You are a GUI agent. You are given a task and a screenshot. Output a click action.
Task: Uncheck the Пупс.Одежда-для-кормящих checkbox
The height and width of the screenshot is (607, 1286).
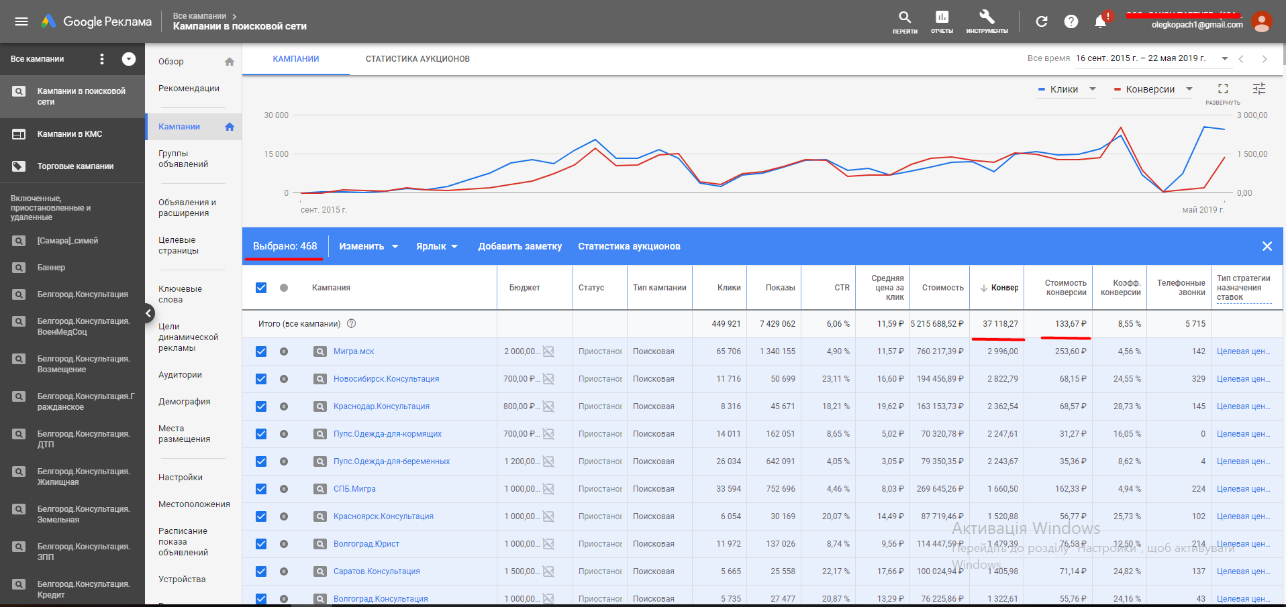(x=261, y=434)
